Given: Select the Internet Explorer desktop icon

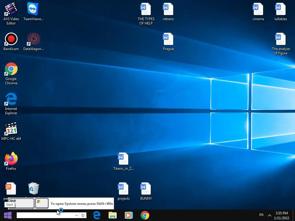Looking at the screenshot, I should click(x=11, y=103).
